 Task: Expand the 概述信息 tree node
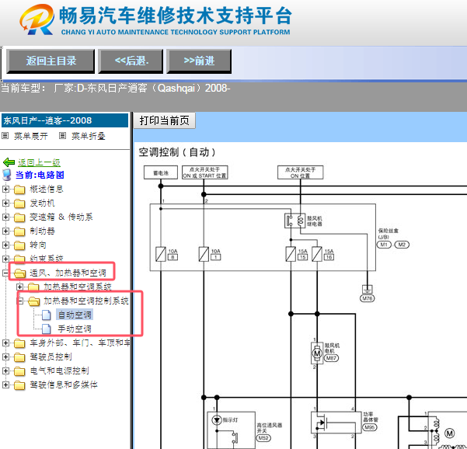click(5, 189)
